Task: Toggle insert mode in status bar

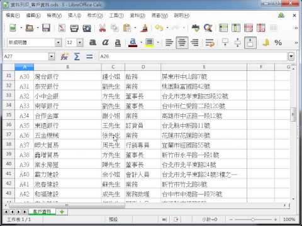Action: (164, 219)
